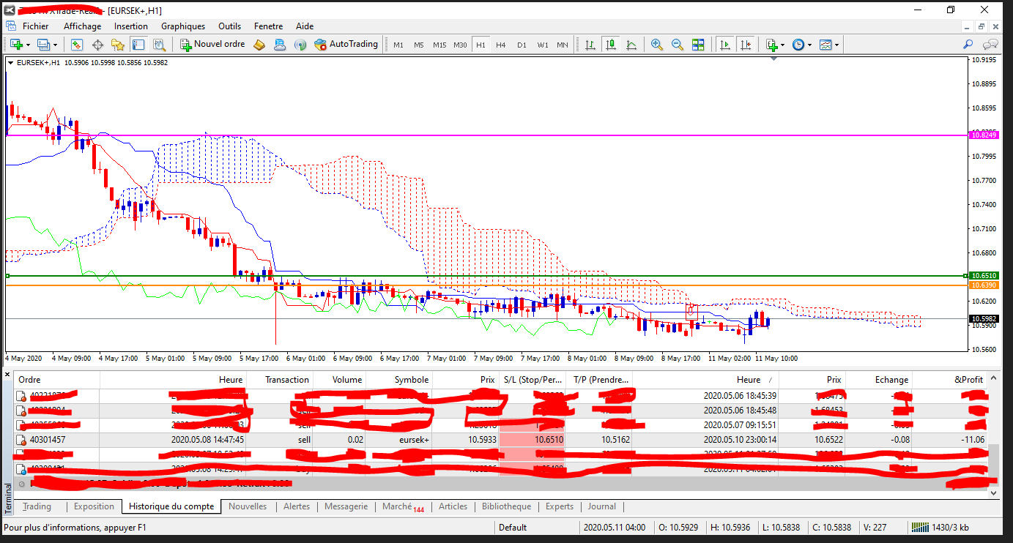Expand the periodicity dropdown arrow
1013x543 pixels.
pyautogui.click(x=809, y=45)
